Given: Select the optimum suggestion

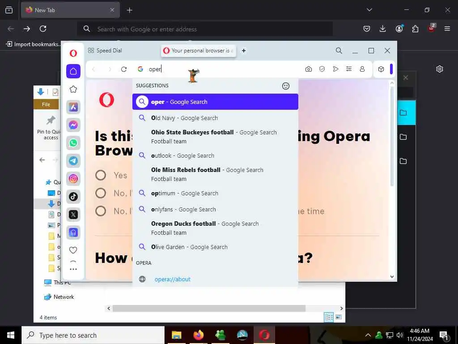Looking at the screenshot, I should (215, 193).
